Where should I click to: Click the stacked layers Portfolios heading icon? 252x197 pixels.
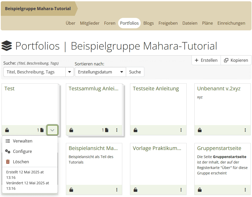[x=6, y=46]
